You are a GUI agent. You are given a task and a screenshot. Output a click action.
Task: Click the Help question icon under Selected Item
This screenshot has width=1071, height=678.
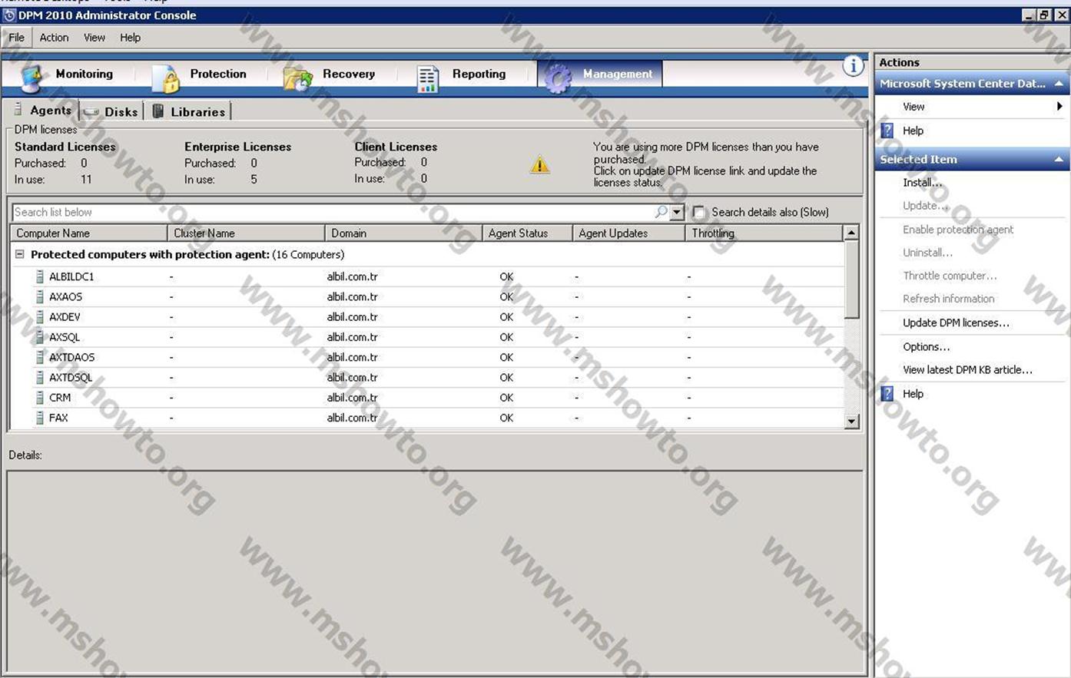[887, 394]
